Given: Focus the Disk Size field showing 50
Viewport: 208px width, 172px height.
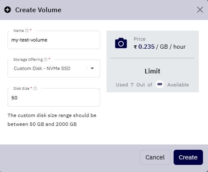Looking at the screenshot, I should tap(54, 97).
